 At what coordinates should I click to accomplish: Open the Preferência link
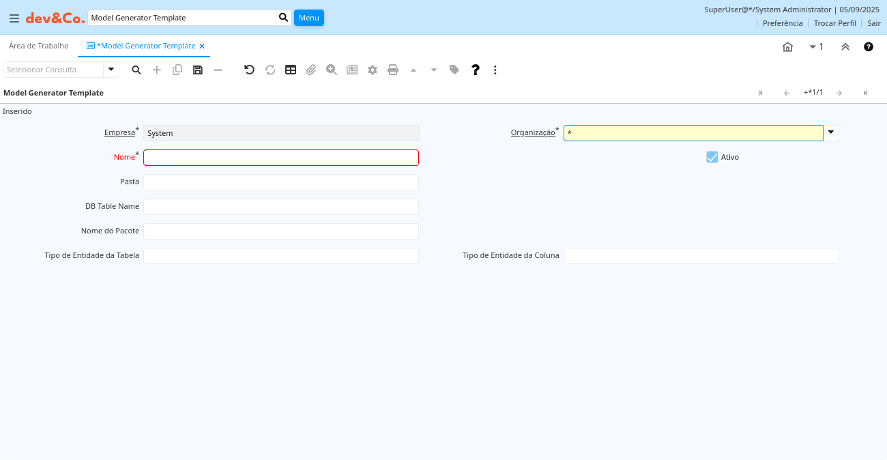pos(782,23)
